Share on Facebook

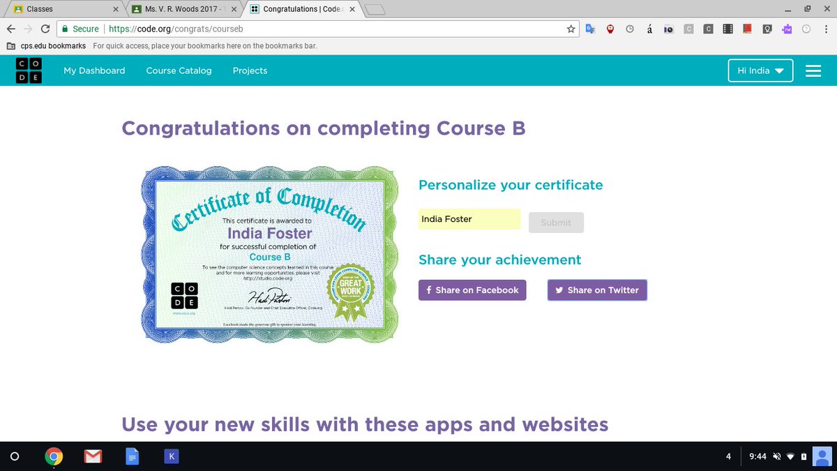point(472,290)
